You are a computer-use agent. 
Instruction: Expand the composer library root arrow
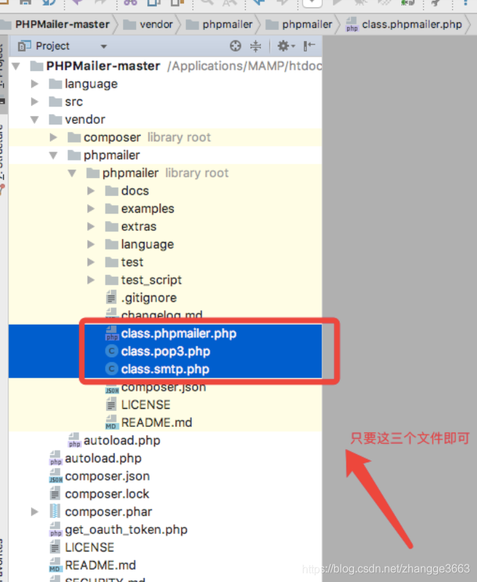pyautogui.click(x=53, y=138)
